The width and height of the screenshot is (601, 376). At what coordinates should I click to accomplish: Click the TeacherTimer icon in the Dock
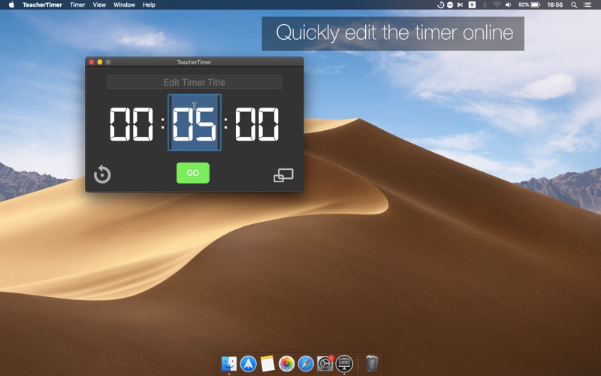(344, 363)
